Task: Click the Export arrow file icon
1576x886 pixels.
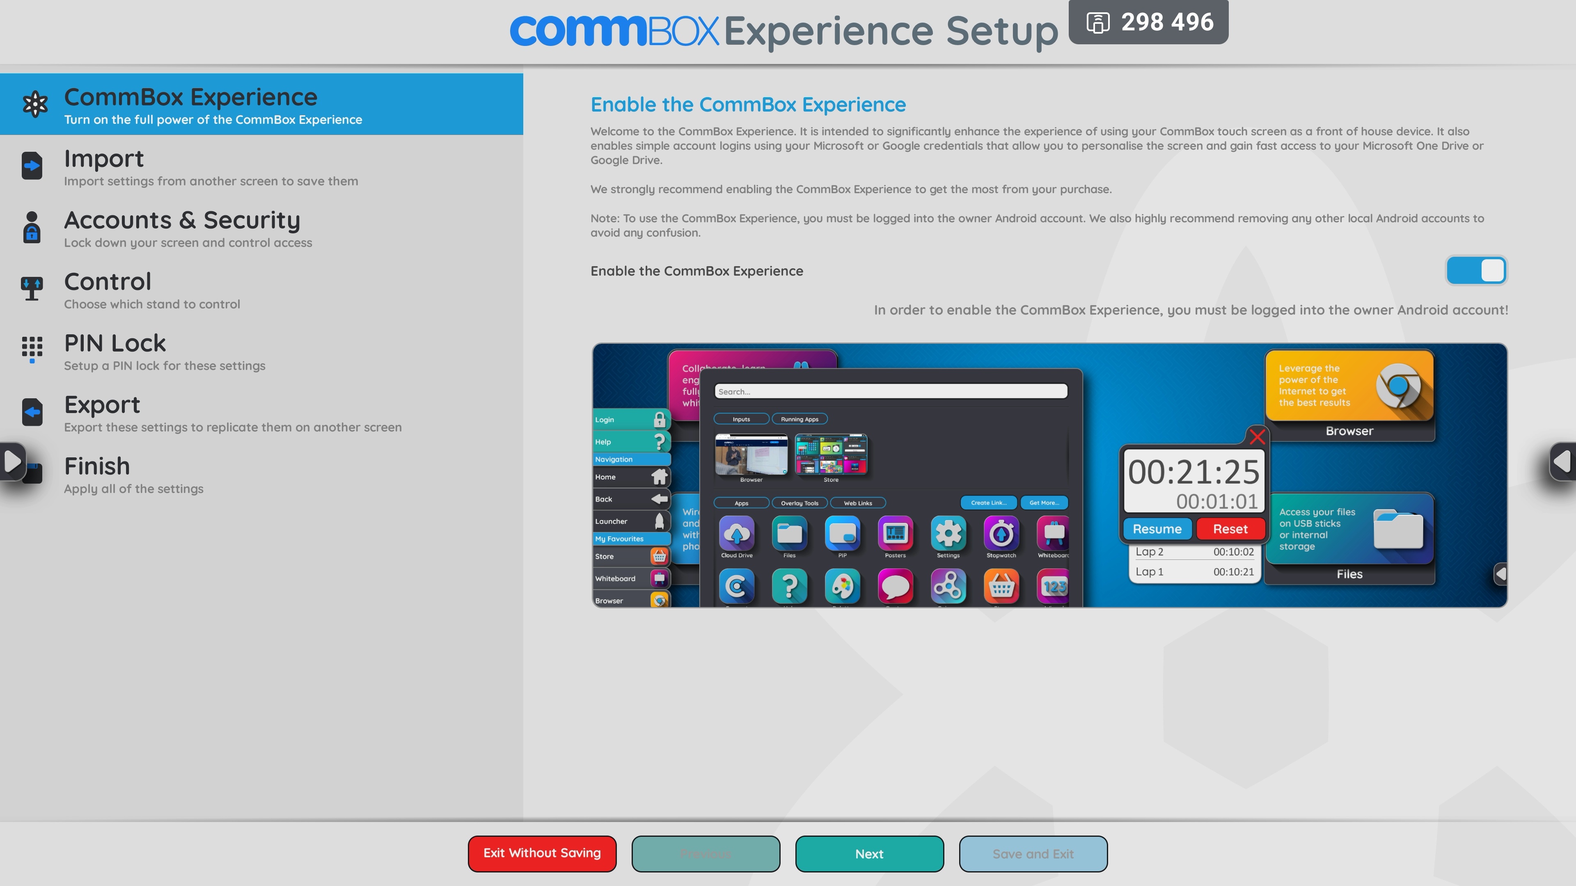Action: pyautogui.click(x=32, y=412)
